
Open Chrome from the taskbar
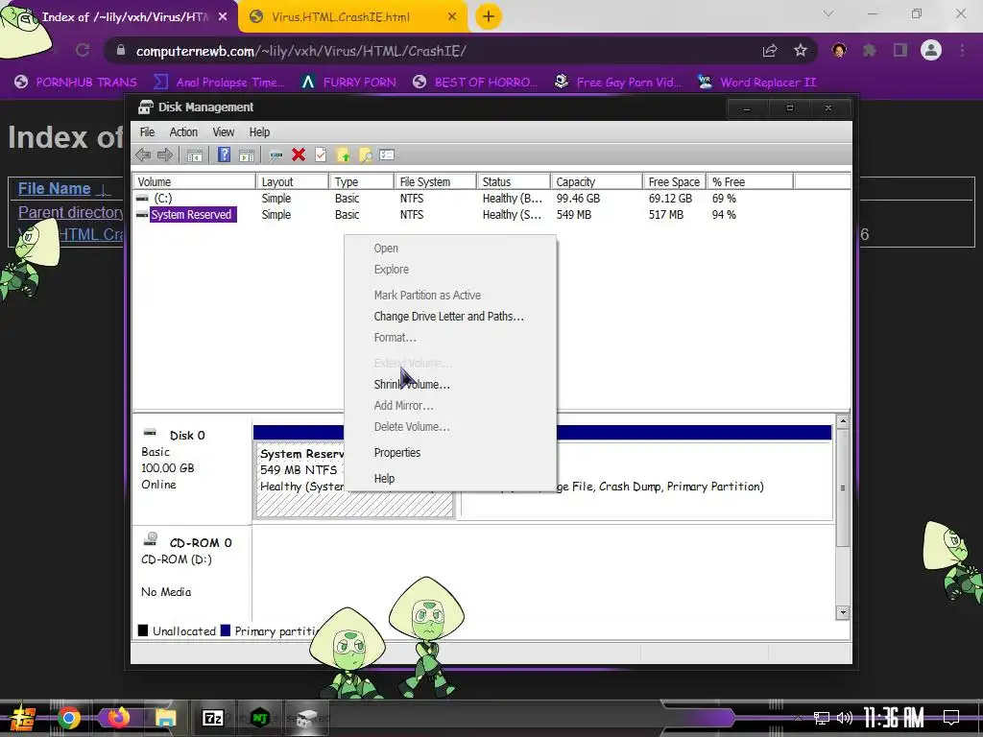click(x=69, y=718)
